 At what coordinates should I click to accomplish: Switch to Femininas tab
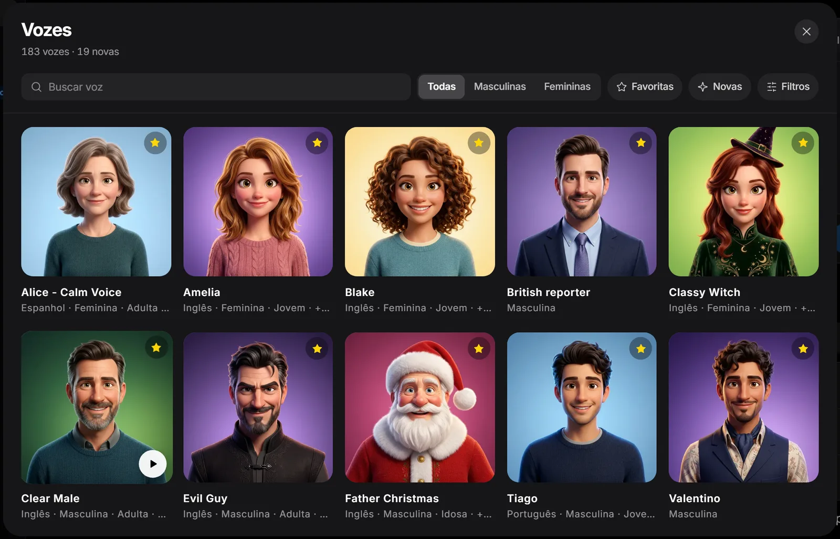point(567,87)
